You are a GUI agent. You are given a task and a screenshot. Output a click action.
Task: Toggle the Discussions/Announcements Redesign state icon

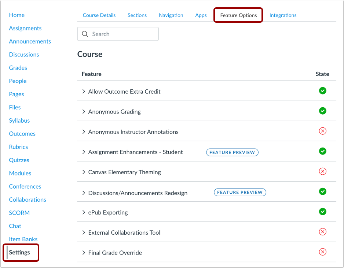(323, 191)
